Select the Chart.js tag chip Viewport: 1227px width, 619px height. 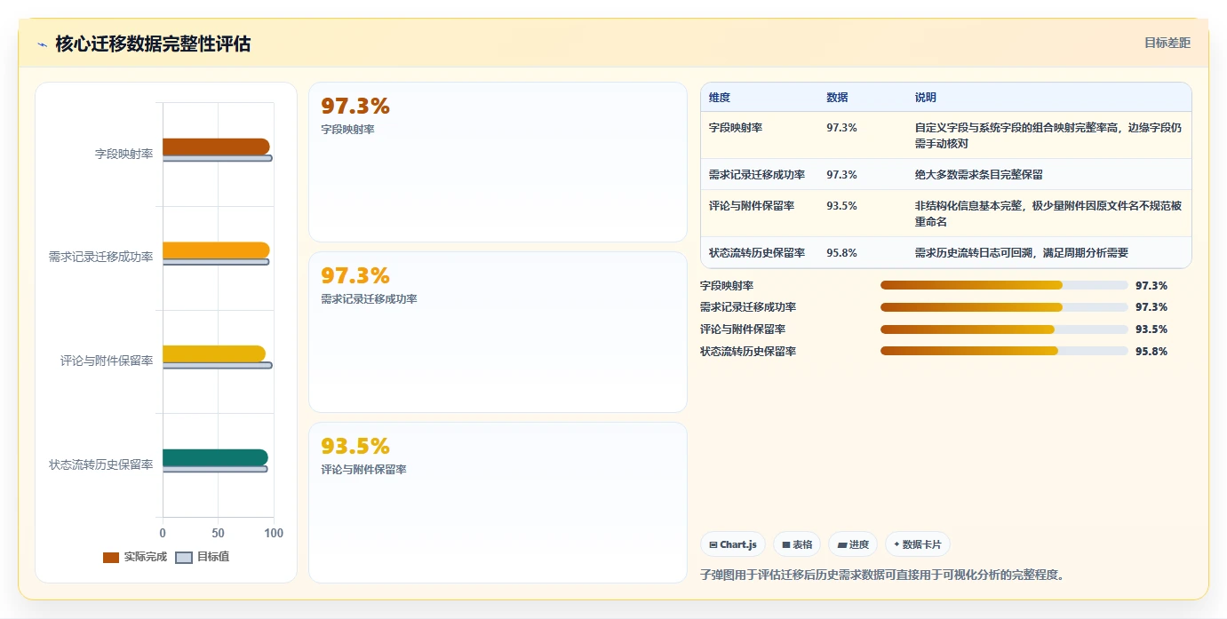(733, 544)
